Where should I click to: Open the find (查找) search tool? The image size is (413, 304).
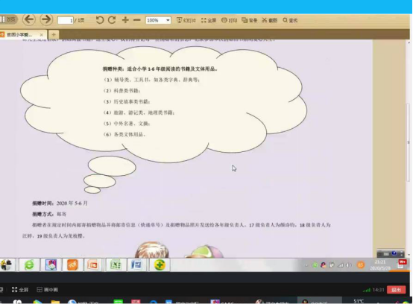[290, 20]
